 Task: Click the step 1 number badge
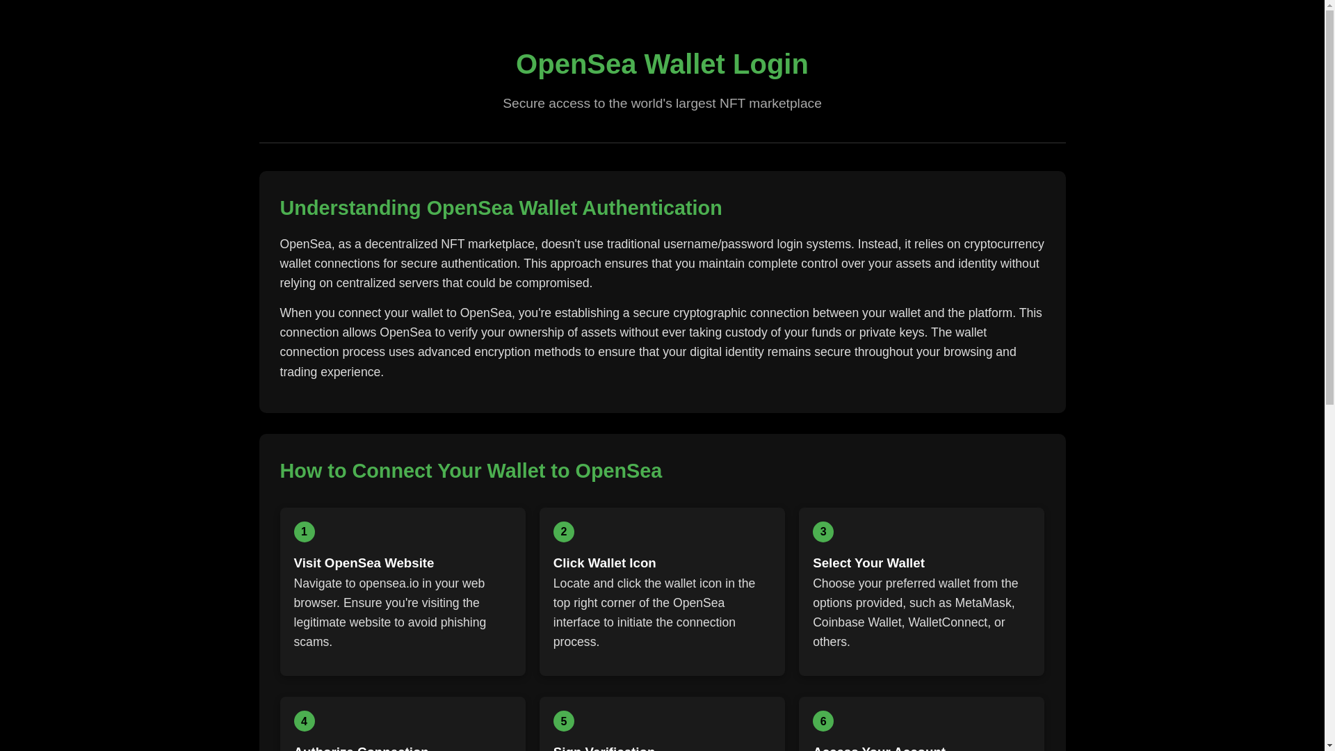tap(304, 532)
